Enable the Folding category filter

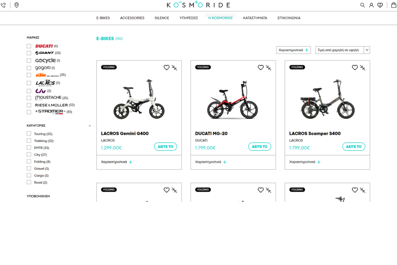click(x=29, y=161)
